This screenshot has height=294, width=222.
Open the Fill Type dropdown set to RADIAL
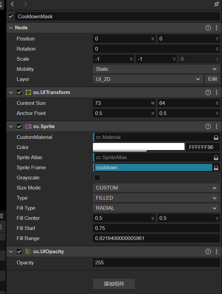[x=156, y=208]
